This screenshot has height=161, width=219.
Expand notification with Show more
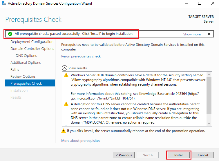(192, 34)
